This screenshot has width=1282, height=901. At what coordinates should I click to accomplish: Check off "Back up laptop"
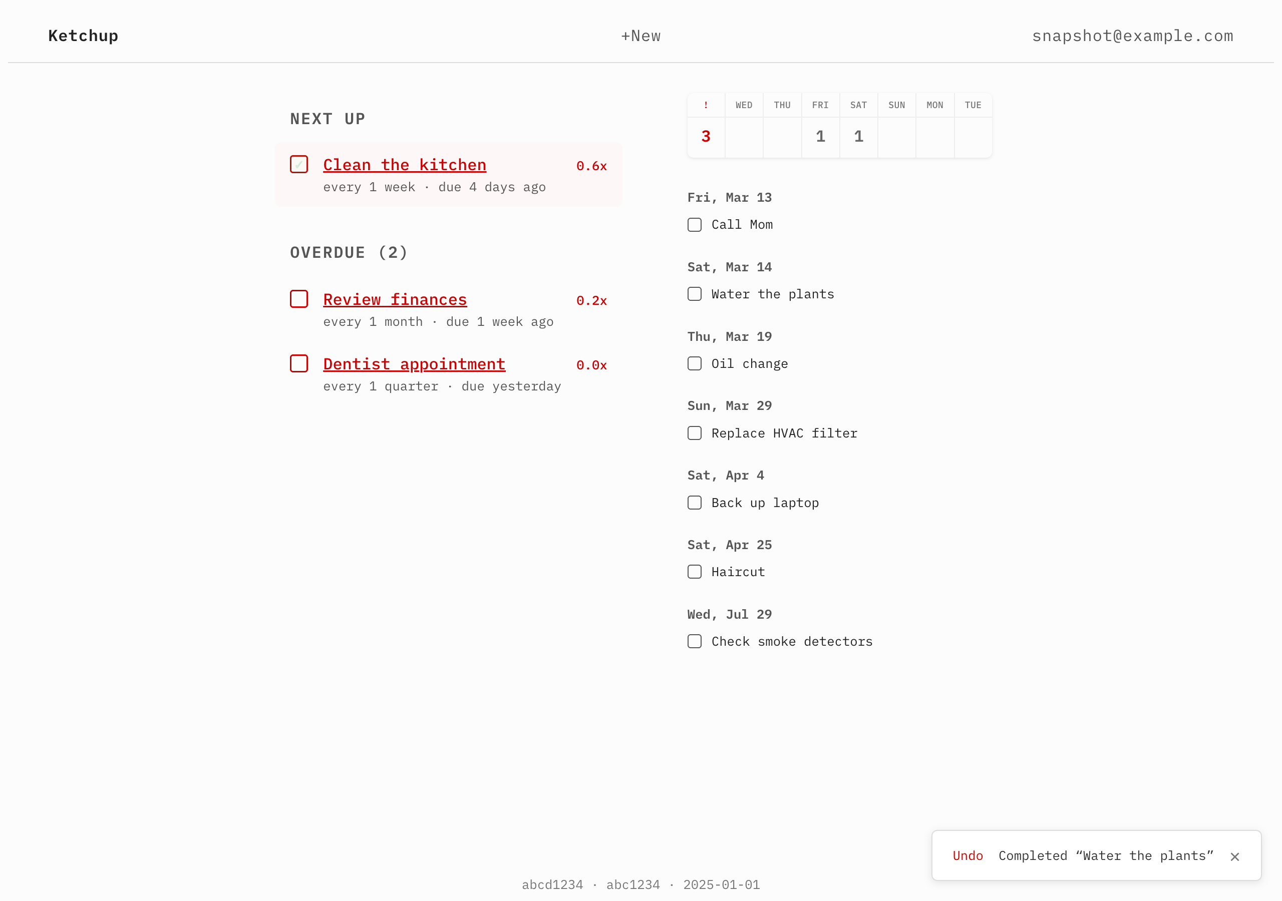pyautogui.click(x=694, y=503)
